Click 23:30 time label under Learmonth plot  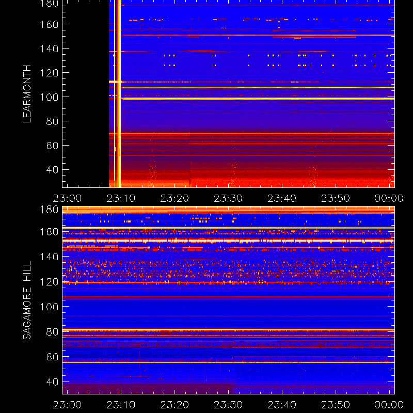[x=228, y=198]
